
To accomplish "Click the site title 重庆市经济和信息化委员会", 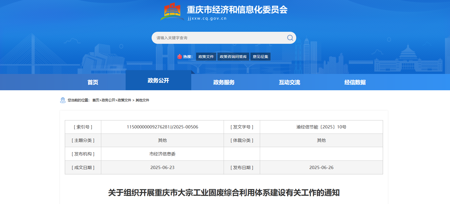I will click(237, 10).
